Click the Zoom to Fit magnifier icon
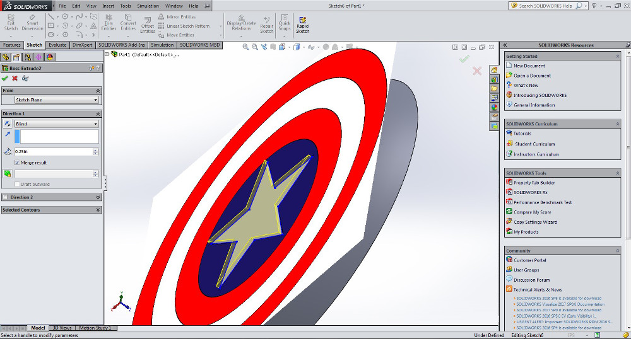 [245, 47]
